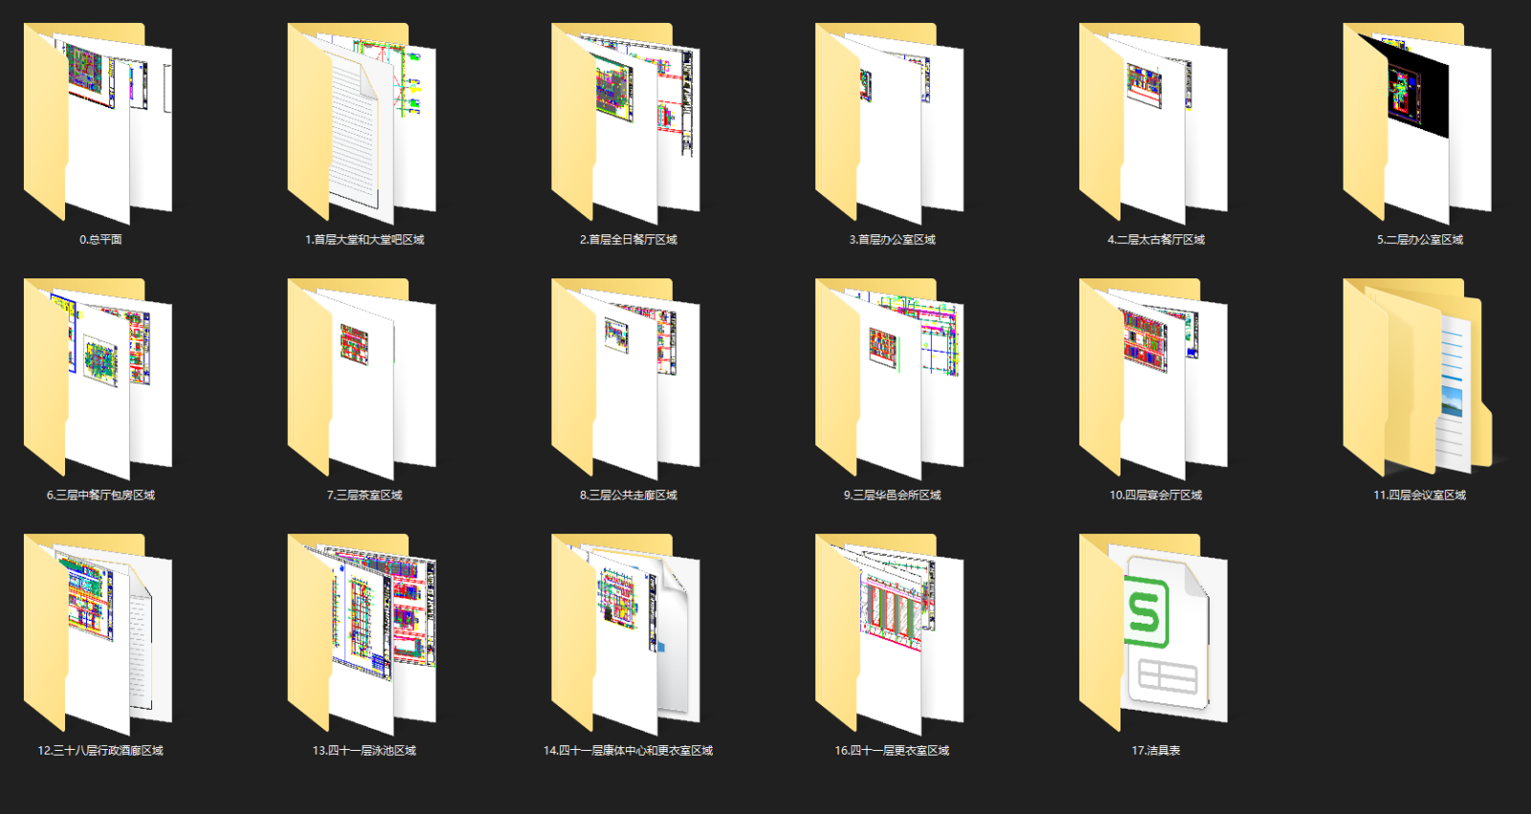The width and height of the screenshot is (1531, 814).
Task: Select the 12.三十八层行政酒廊区域 folder icon
Action: [x=98, y=634]
